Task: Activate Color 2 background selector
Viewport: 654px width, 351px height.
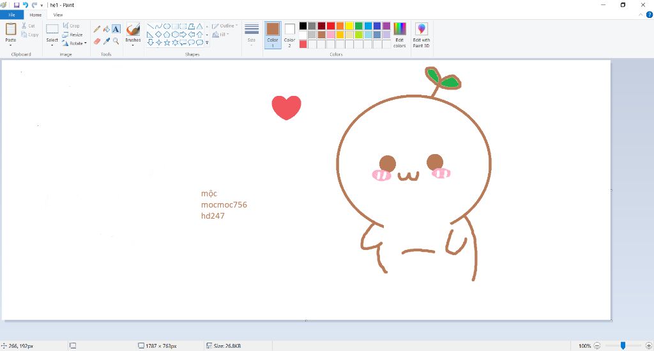Action: tap(289, 35)
